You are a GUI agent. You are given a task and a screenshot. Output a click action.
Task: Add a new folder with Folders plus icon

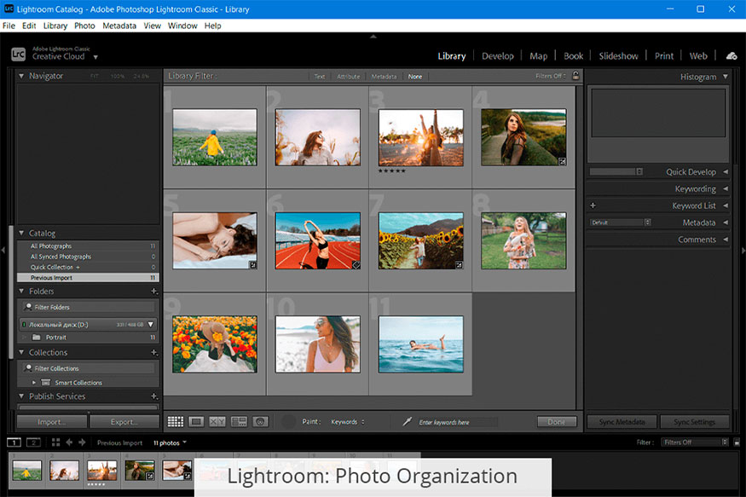153,291
